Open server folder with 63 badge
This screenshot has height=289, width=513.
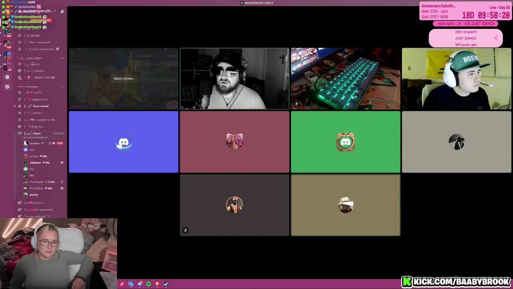tap(7, 67)
